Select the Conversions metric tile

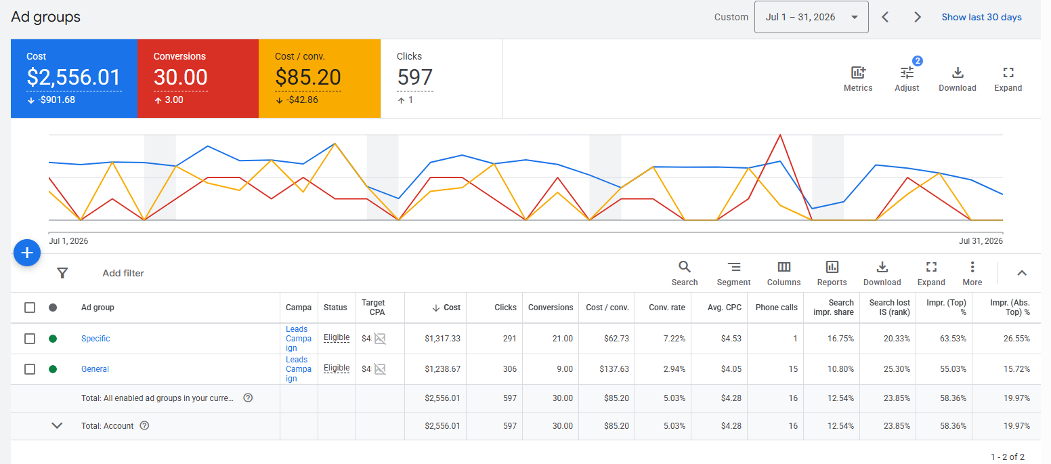coord(198,79)
